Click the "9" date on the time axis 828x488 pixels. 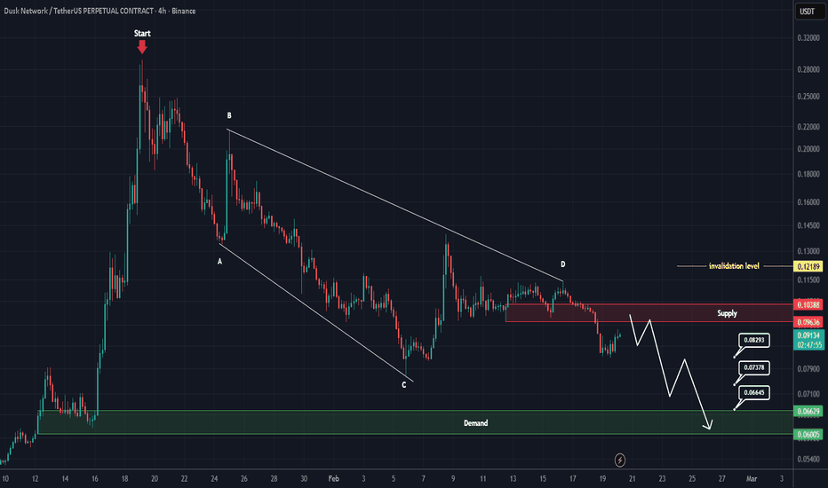(x=453, y=479)
